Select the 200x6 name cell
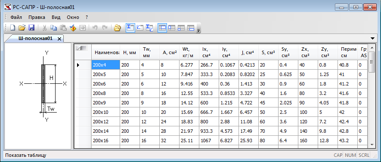The height and width of the screenshot is (162, 381). point(106,84)
